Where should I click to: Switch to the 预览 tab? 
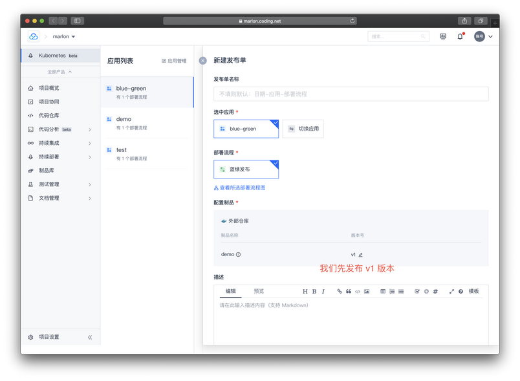pos(259,291)
